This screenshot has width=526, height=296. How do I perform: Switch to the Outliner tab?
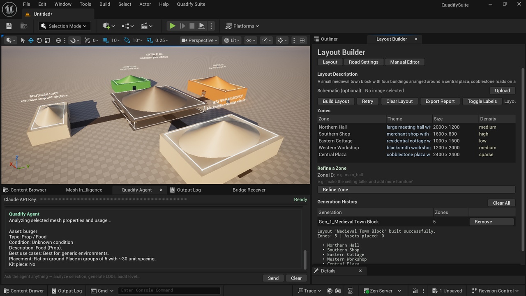329,39
